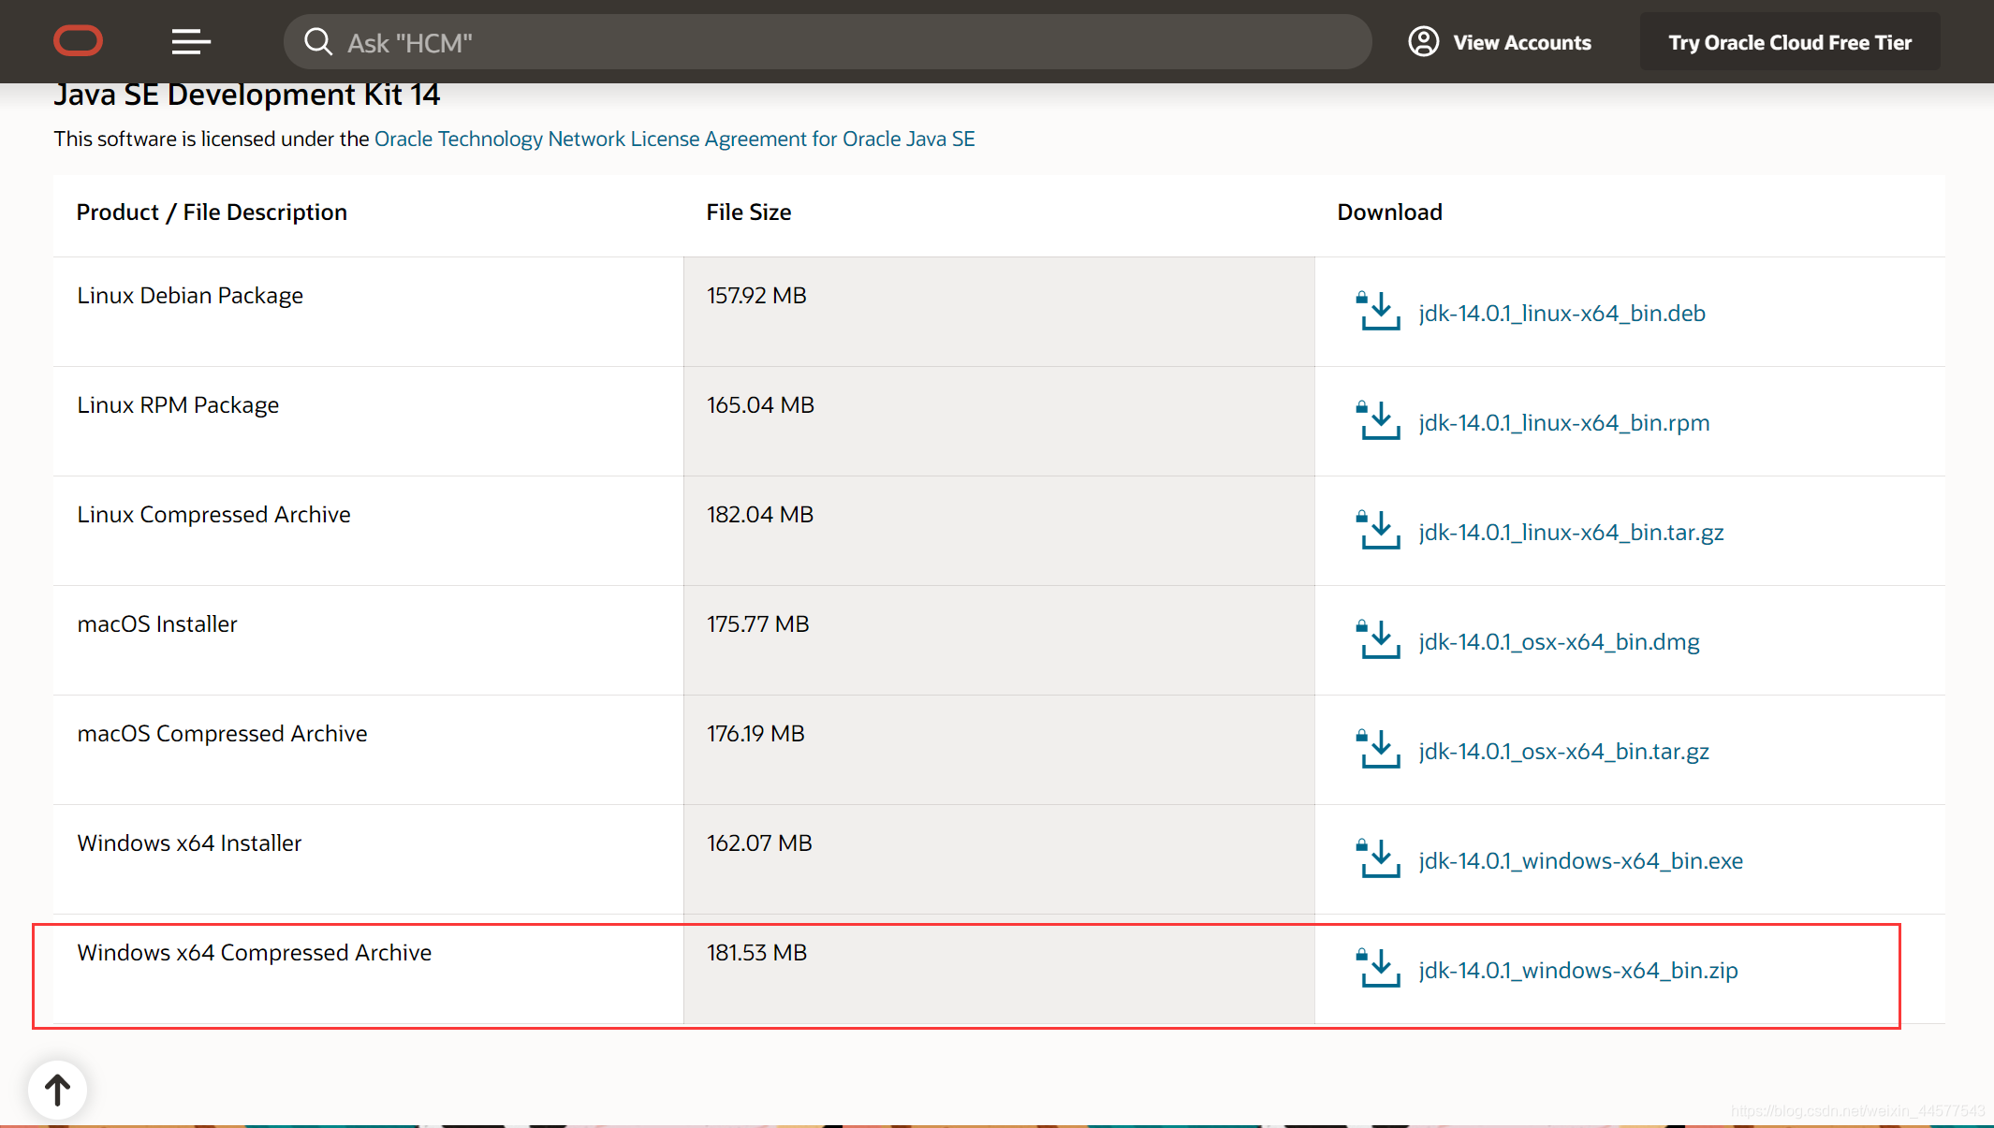This screenshot has height=1128, width=1994.
Task: Download jdk-14.0.1_windows-x64_bin.exe file
Action: [1580, 860]
